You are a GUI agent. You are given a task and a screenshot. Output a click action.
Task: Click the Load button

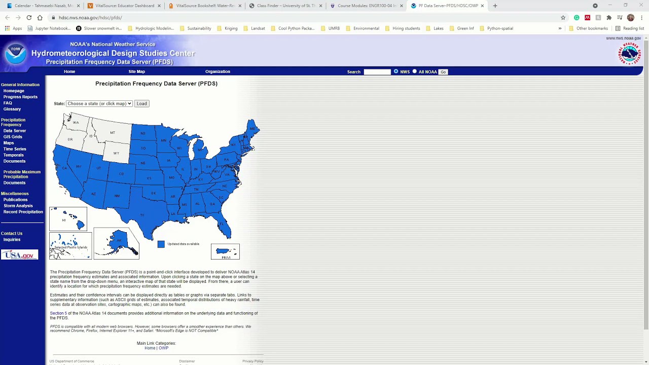click(x=141, y=103)
